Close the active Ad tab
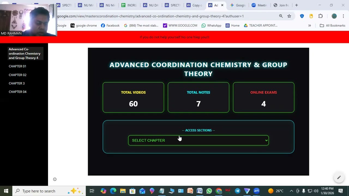The width and height of the screenshot is (349, 196). click(x=222, y=5)
